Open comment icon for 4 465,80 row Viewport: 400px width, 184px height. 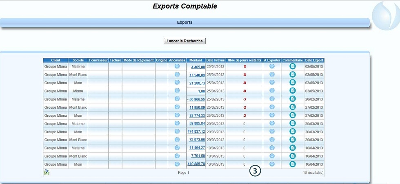pos(292,66)
